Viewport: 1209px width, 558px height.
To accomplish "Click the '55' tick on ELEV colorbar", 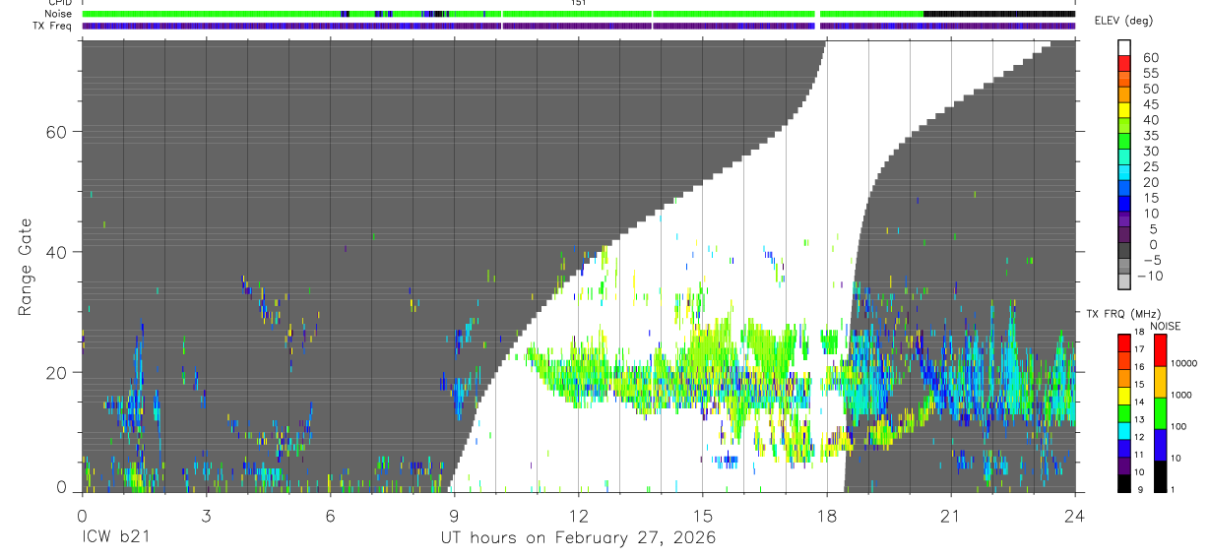I will (1150, 74).
